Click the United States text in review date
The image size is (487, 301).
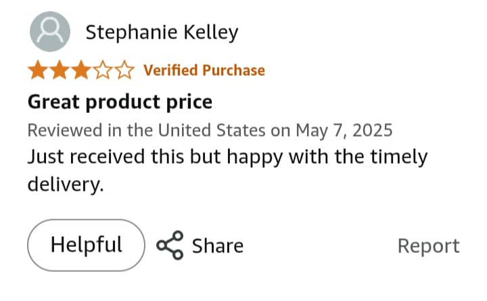pyautogui.click(x=212, y=130)
